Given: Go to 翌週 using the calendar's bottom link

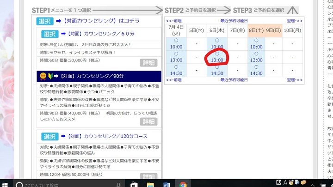Looking at the screenshot, I should click(x=295, y=80).
